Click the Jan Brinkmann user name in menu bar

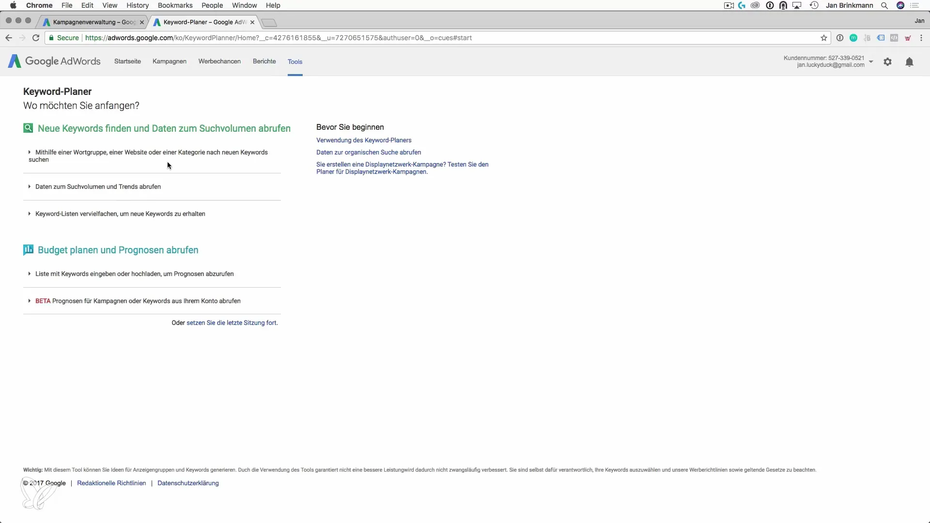pyautogui.click(x=849, y=5)
